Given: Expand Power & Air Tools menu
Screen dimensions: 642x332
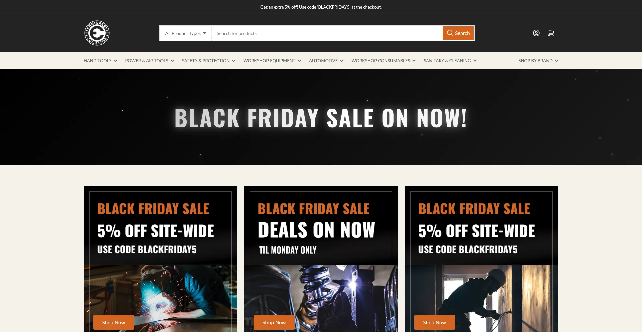Looking at the screenshot, I should pyautogui.click(x=149, y=61).
